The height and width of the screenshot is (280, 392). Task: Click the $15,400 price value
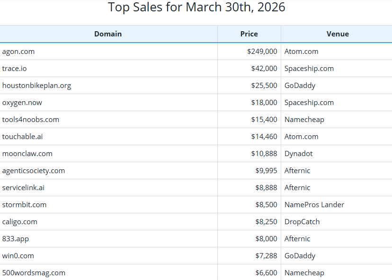(264, 120)
